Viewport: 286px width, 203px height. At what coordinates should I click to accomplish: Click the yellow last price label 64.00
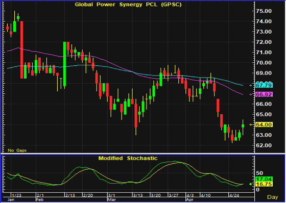(264, 124)
